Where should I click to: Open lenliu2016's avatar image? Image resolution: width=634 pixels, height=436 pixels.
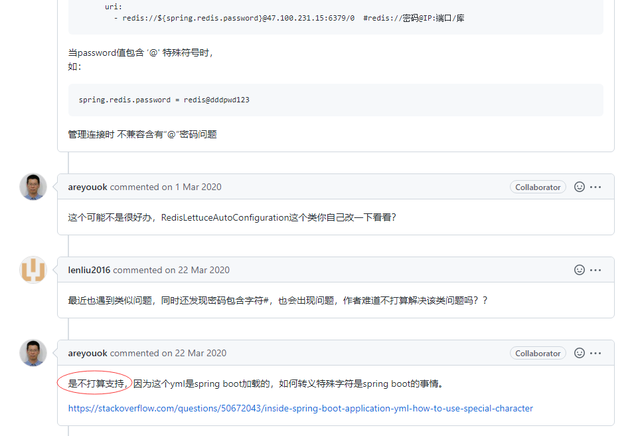33,270
